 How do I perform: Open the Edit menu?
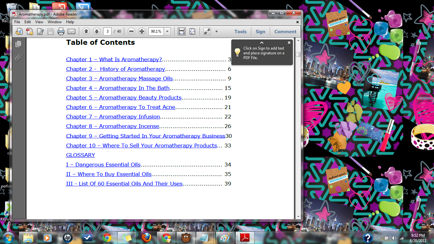28,22
